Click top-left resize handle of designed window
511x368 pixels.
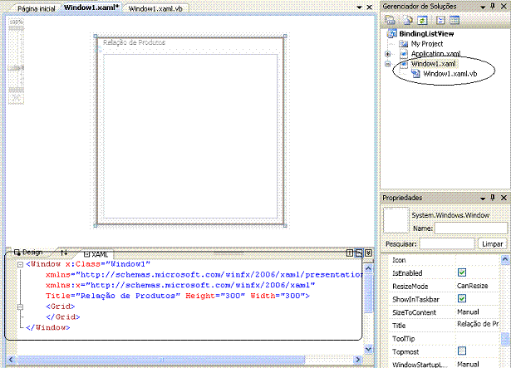(96, 37)
